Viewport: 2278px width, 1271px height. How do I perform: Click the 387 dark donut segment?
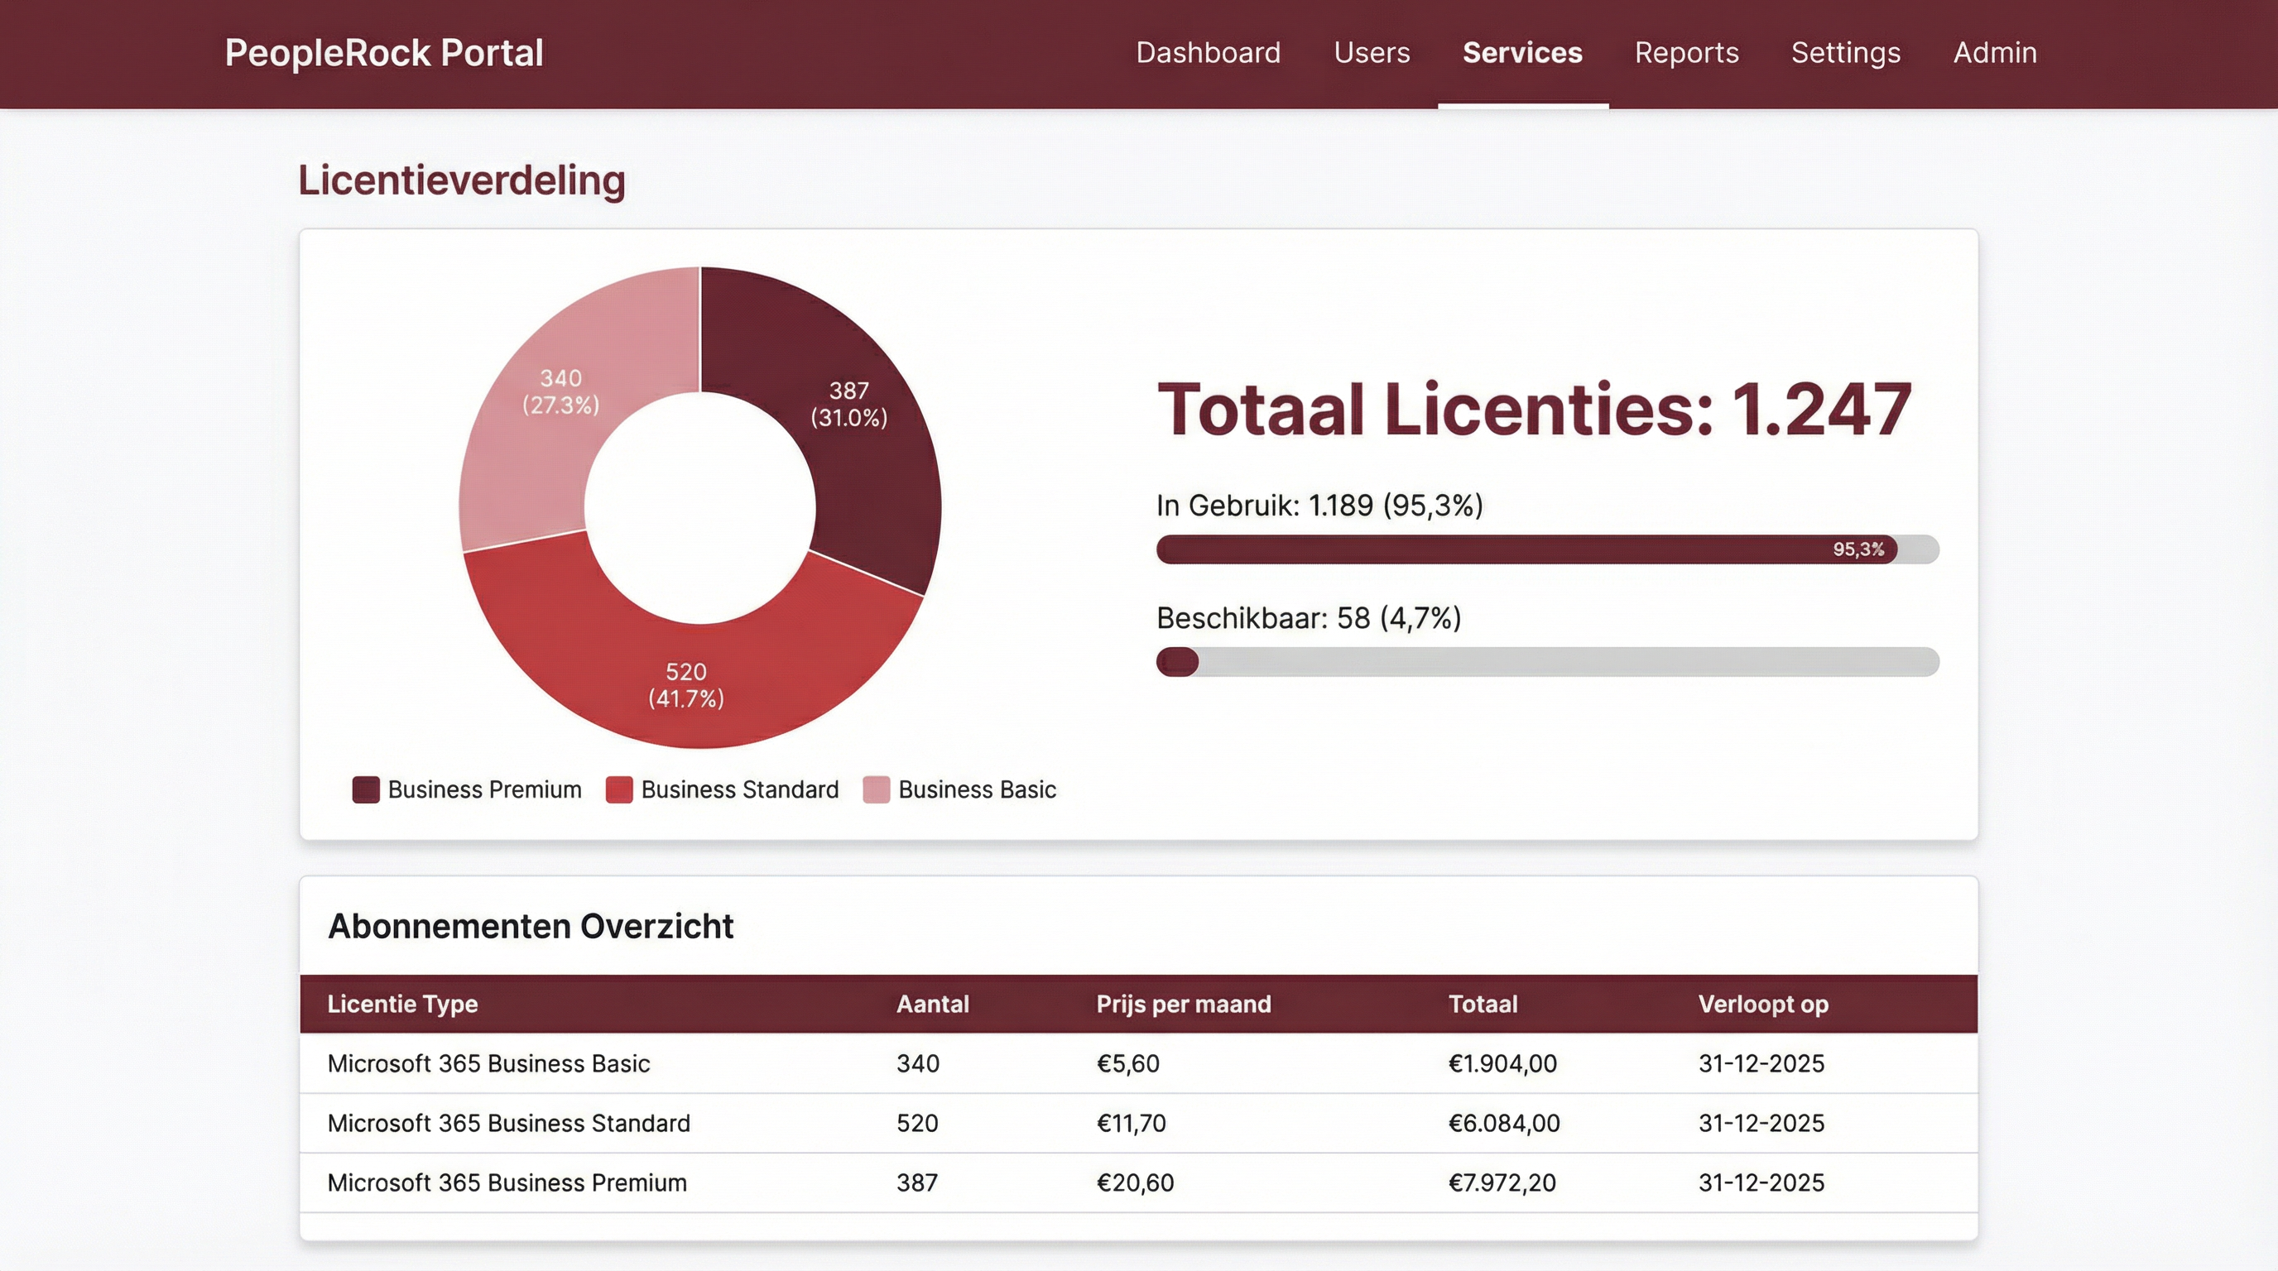point(871,459)
